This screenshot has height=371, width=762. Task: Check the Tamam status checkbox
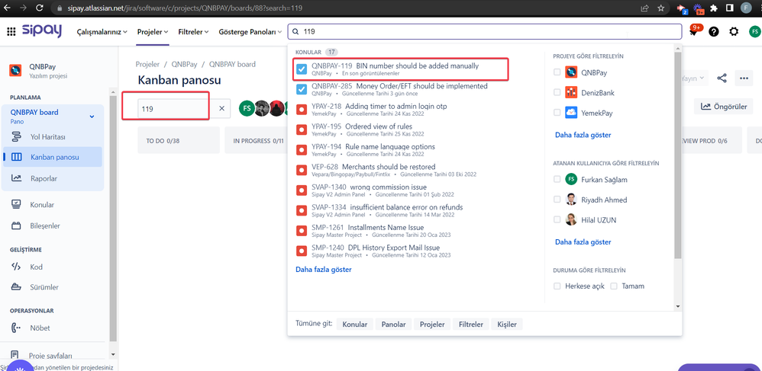pos(614,286)
